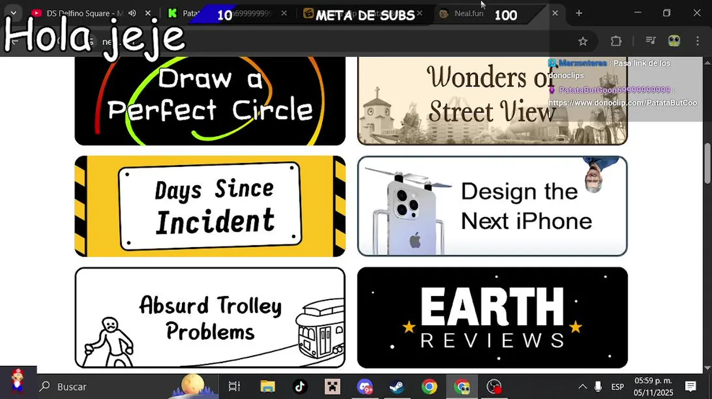Open the Draw a Perfect Circle game

pos(210,101)
